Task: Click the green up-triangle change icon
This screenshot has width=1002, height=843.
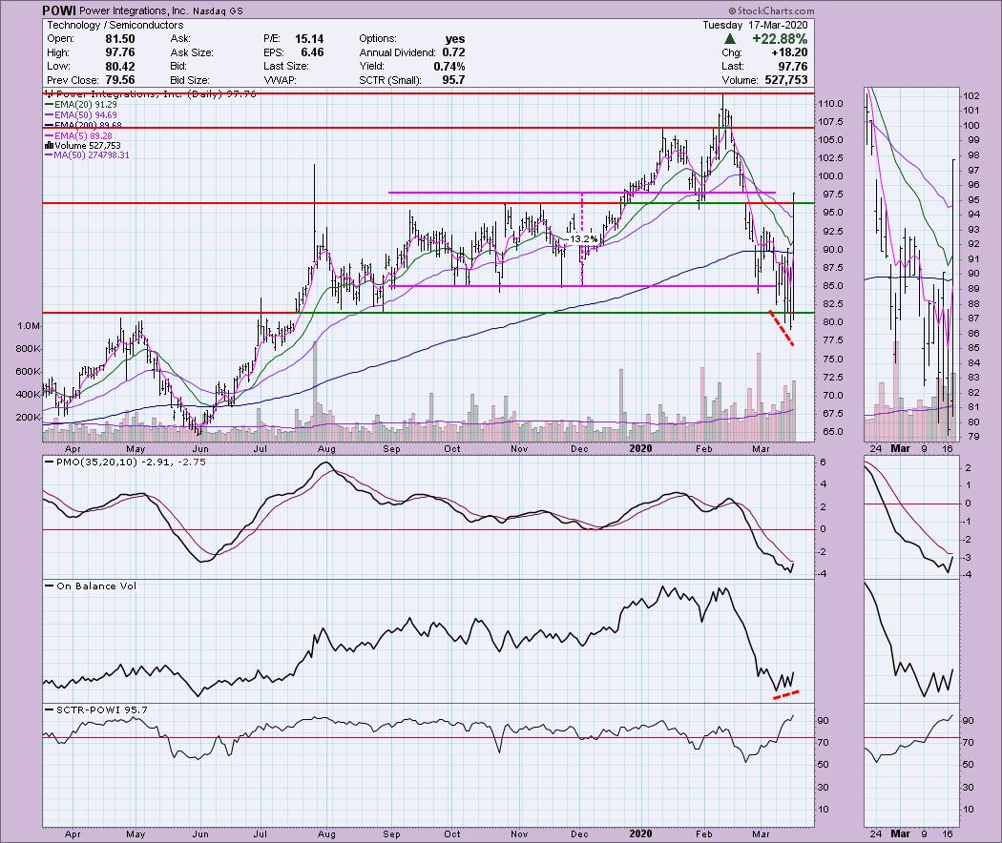Action: tap(729, 39)
